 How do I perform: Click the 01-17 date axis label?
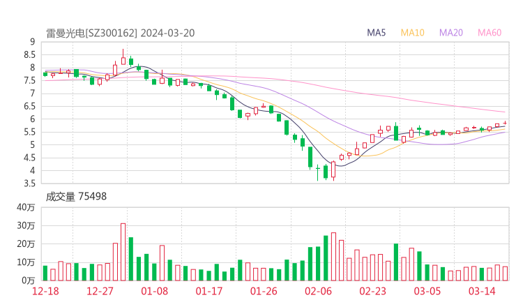pos(209,291)
